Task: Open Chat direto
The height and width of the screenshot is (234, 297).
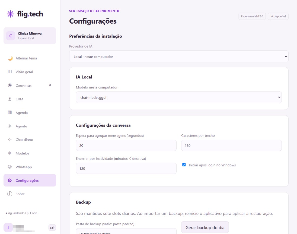Action: pos(30,140)
